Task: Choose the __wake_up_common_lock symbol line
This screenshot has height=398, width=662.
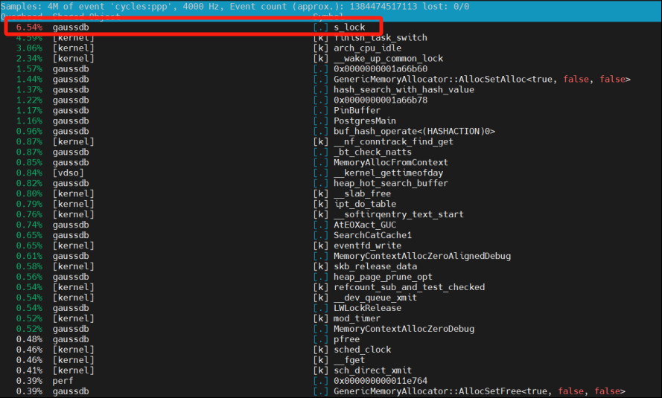Action: [x=388, y=58]
